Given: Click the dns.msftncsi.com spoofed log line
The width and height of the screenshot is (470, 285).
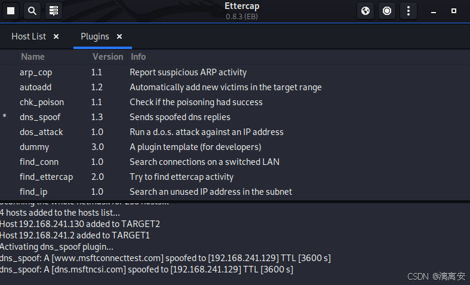Looking at the screenshot, I should tap(146, 269).
